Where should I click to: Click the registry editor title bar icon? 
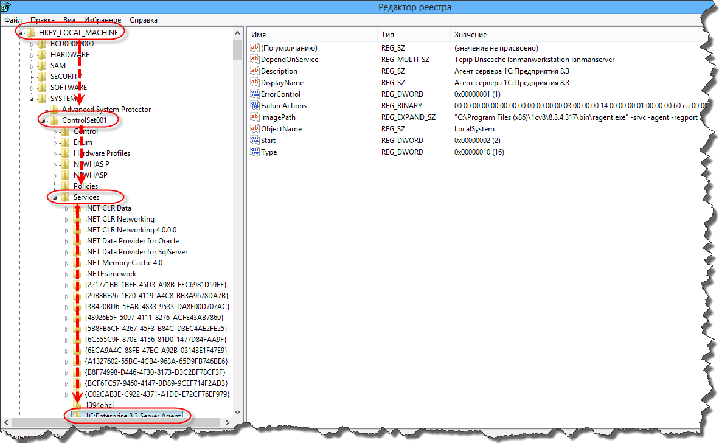pos(6,7)
